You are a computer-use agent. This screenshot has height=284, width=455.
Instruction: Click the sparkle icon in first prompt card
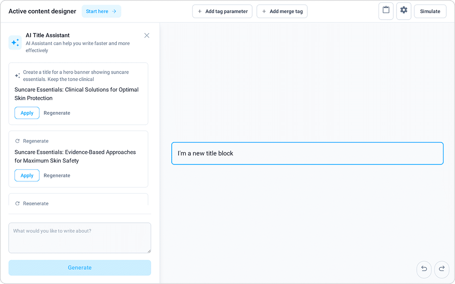[18, 76]
